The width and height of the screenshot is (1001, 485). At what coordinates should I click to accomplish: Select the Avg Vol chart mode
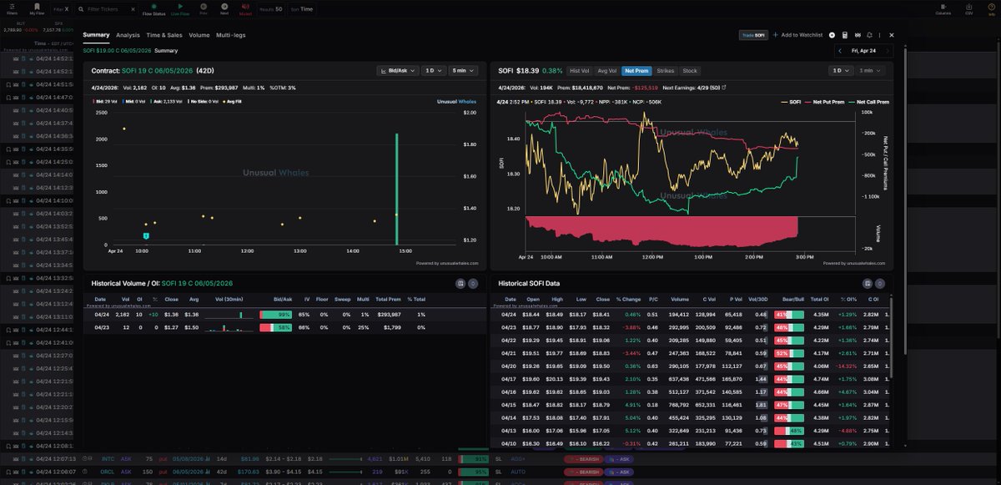[607, 71]
